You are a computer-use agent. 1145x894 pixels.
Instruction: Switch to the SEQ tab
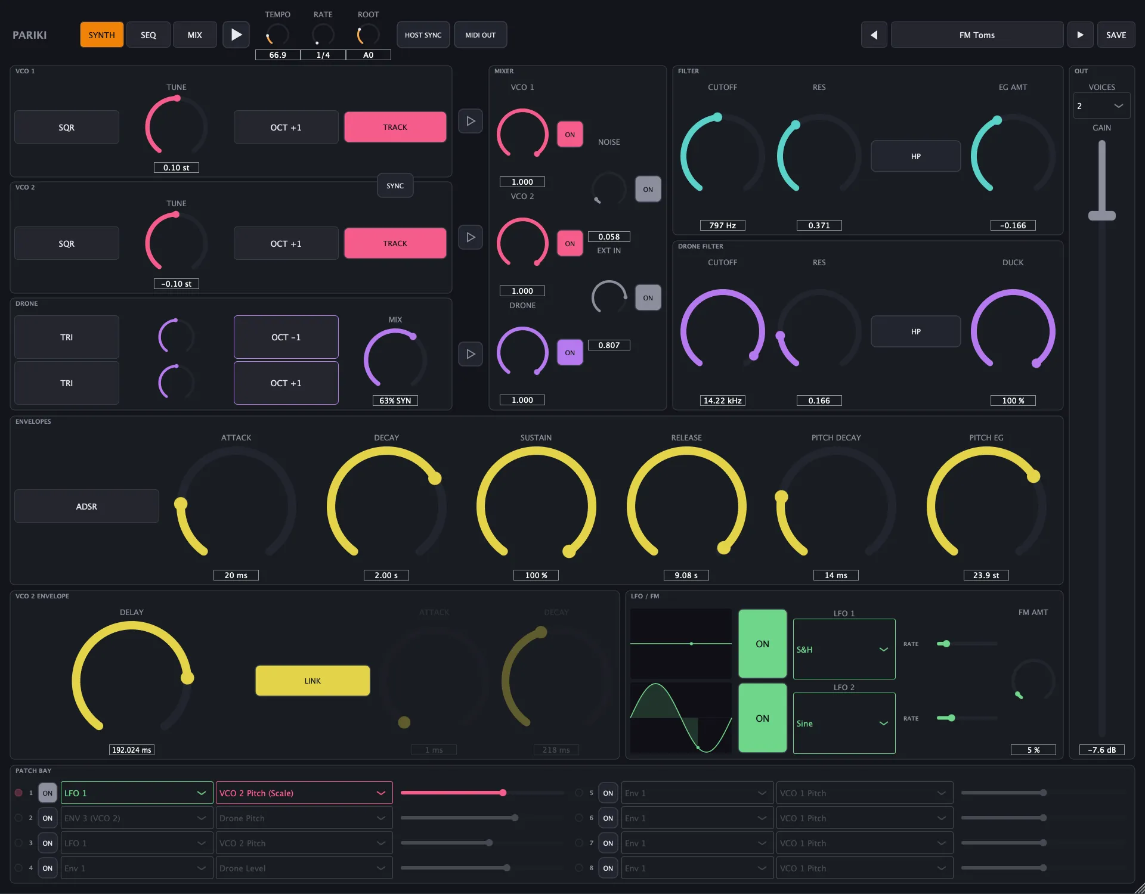pos(148,35)
